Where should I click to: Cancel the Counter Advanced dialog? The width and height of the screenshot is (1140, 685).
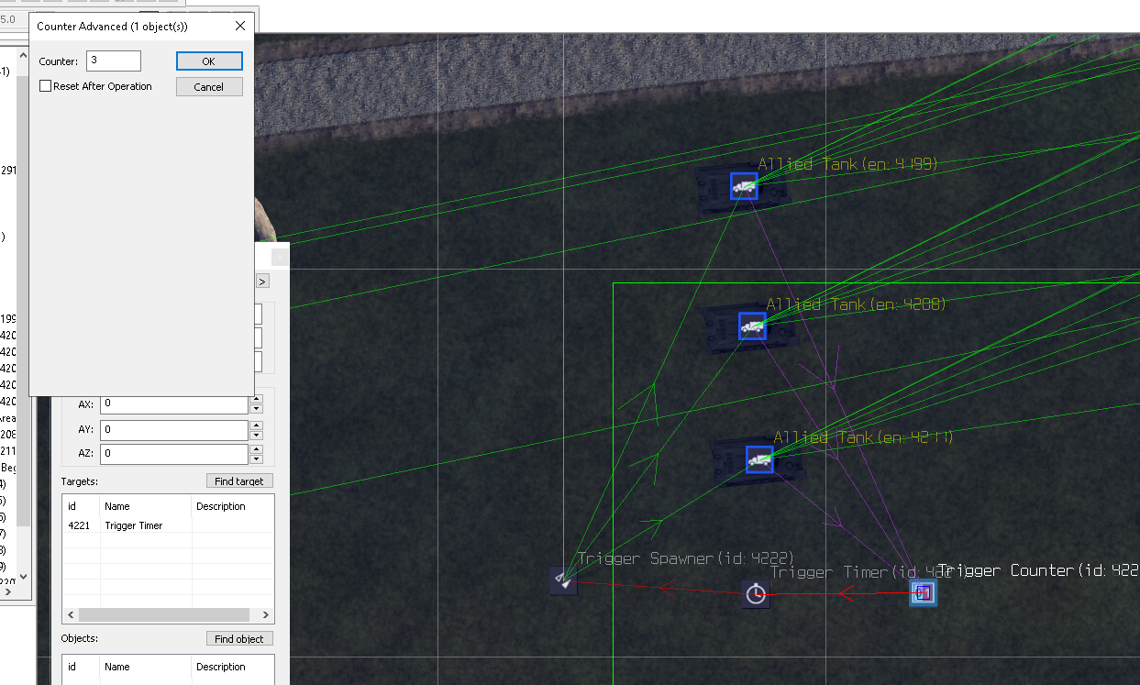[209, 87]
